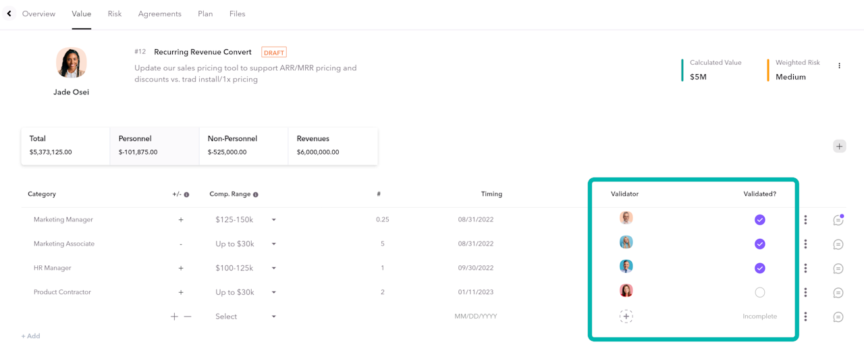Switch to the Risk tab

(115, 13)
